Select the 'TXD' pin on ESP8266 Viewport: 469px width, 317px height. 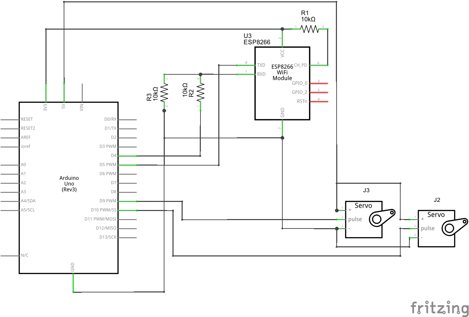261,65
